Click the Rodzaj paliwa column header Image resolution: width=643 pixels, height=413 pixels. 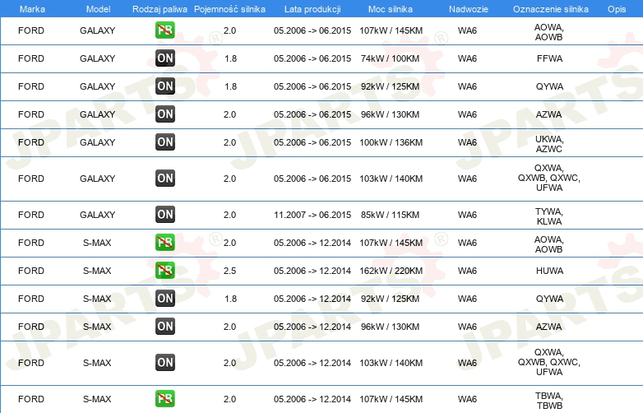click(160, 9)
